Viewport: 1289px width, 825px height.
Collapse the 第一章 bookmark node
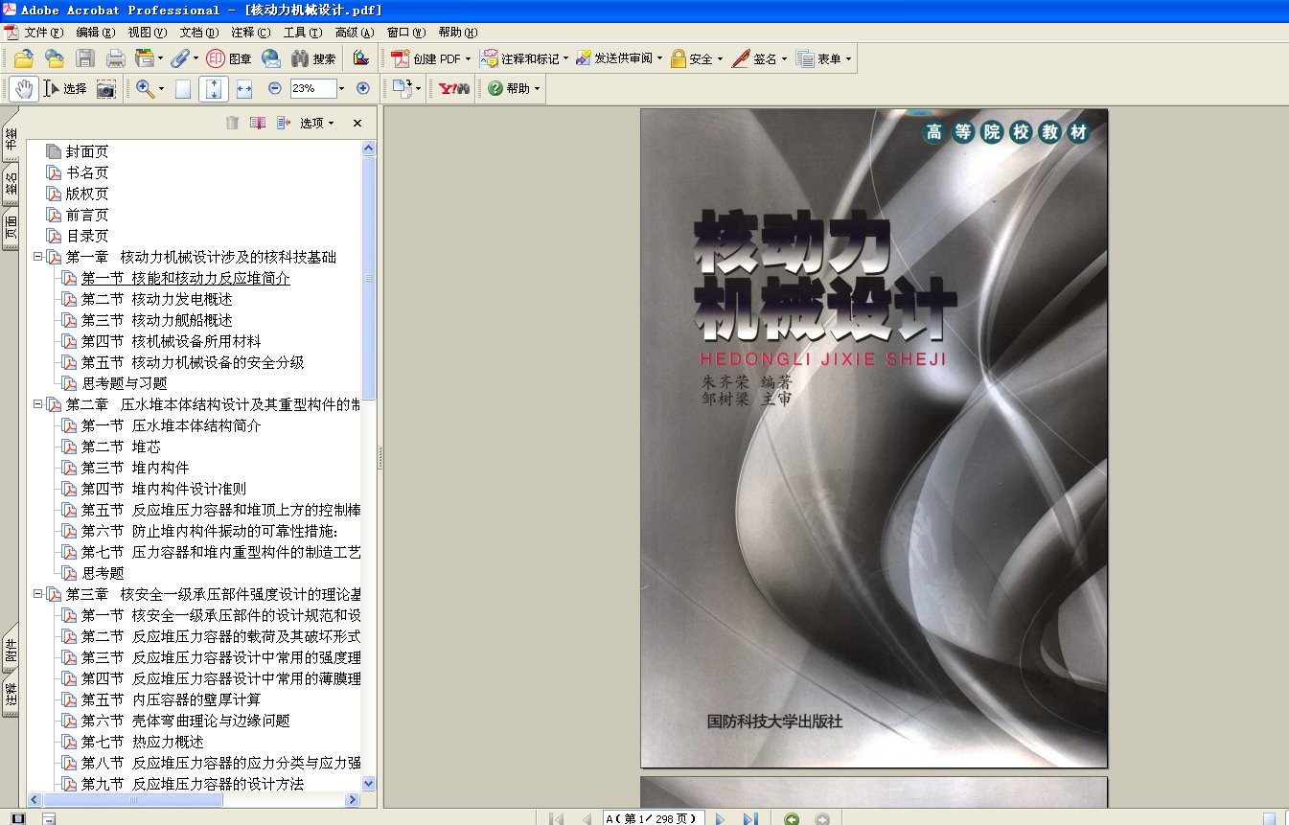coord(38,257)
